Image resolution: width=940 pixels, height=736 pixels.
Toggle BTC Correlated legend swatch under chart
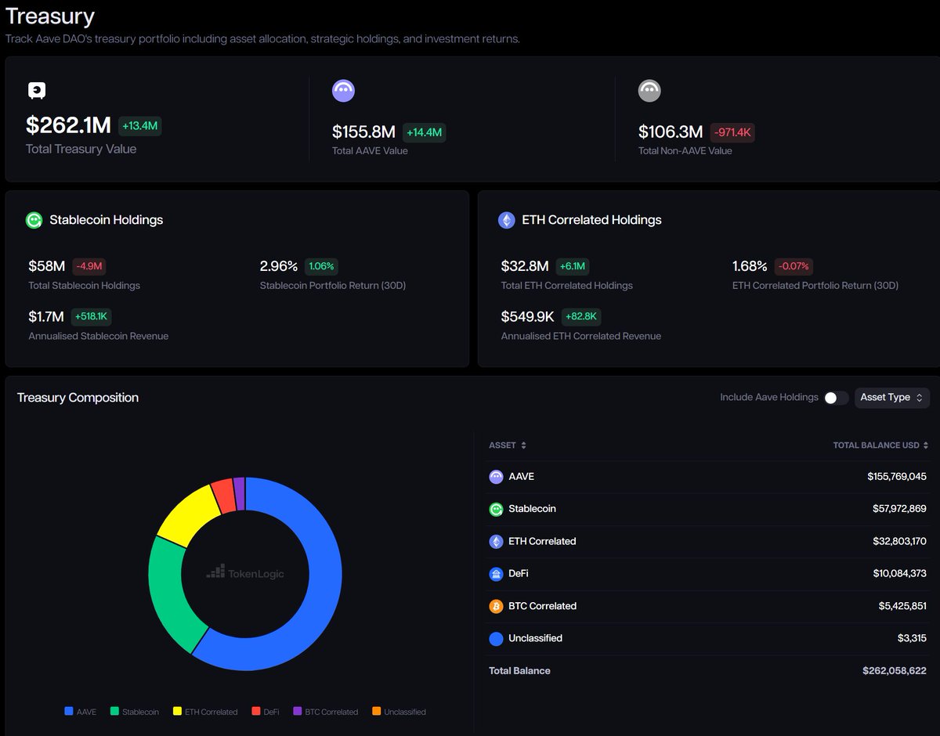(298, 712)
